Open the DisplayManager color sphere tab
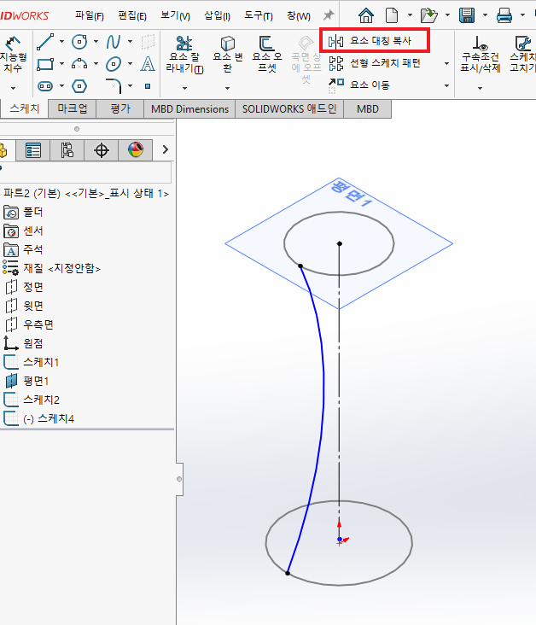The image size is (536, 625). (136, 150)
